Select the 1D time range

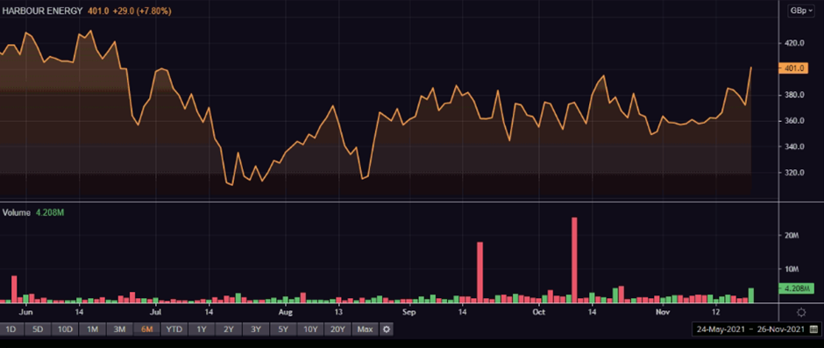(x=10, y=330)
